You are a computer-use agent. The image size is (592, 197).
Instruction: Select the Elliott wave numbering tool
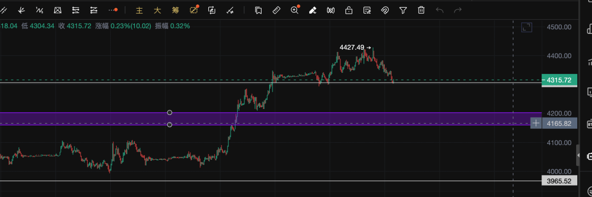coord(39,10)
